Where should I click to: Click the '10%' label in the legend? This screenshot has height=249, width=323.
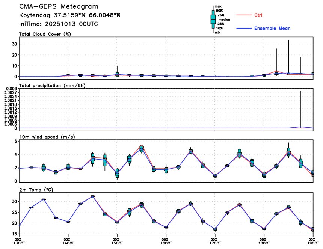[x=220, y=28]
